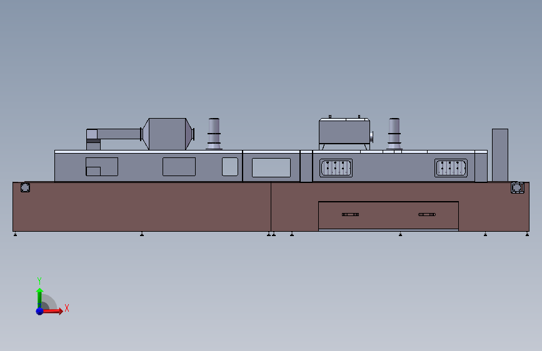Select the square bracket at the base's top-left corner
This screenshot has width=542, height=351.
[25, 187]
